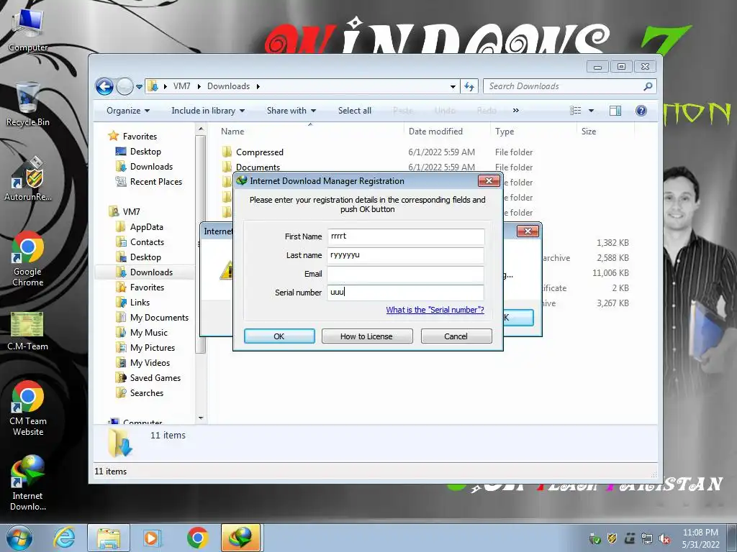Open Include in library menu
737x552 pixels.
tap(208, 111)
